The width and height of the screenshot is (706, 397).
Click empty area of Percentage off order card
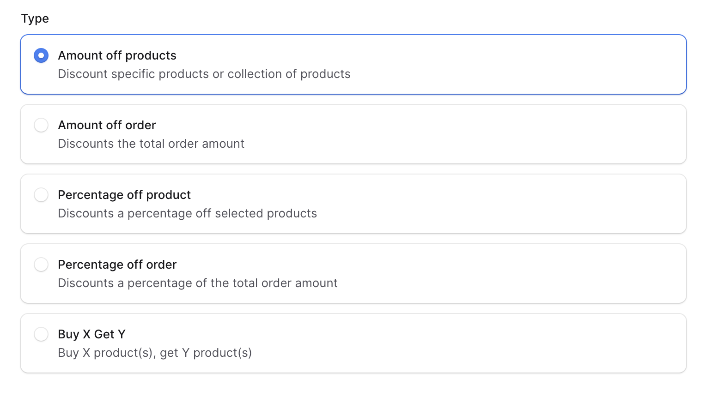click(462, 274)
